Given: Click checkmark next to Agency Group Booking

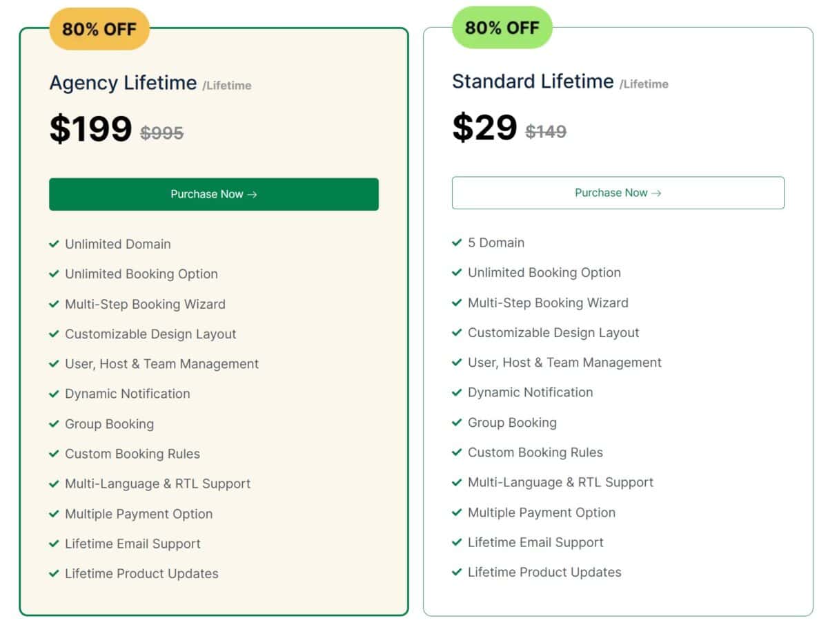Looking at the screenshot, I should (x=54, y=423).
